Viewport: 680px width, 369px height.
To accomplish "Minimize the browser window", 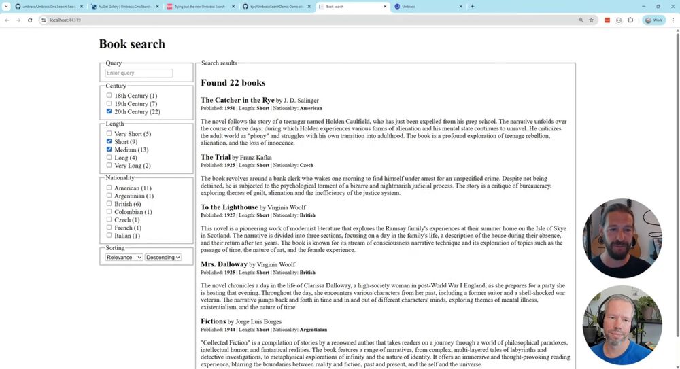I will coord(643,7).
